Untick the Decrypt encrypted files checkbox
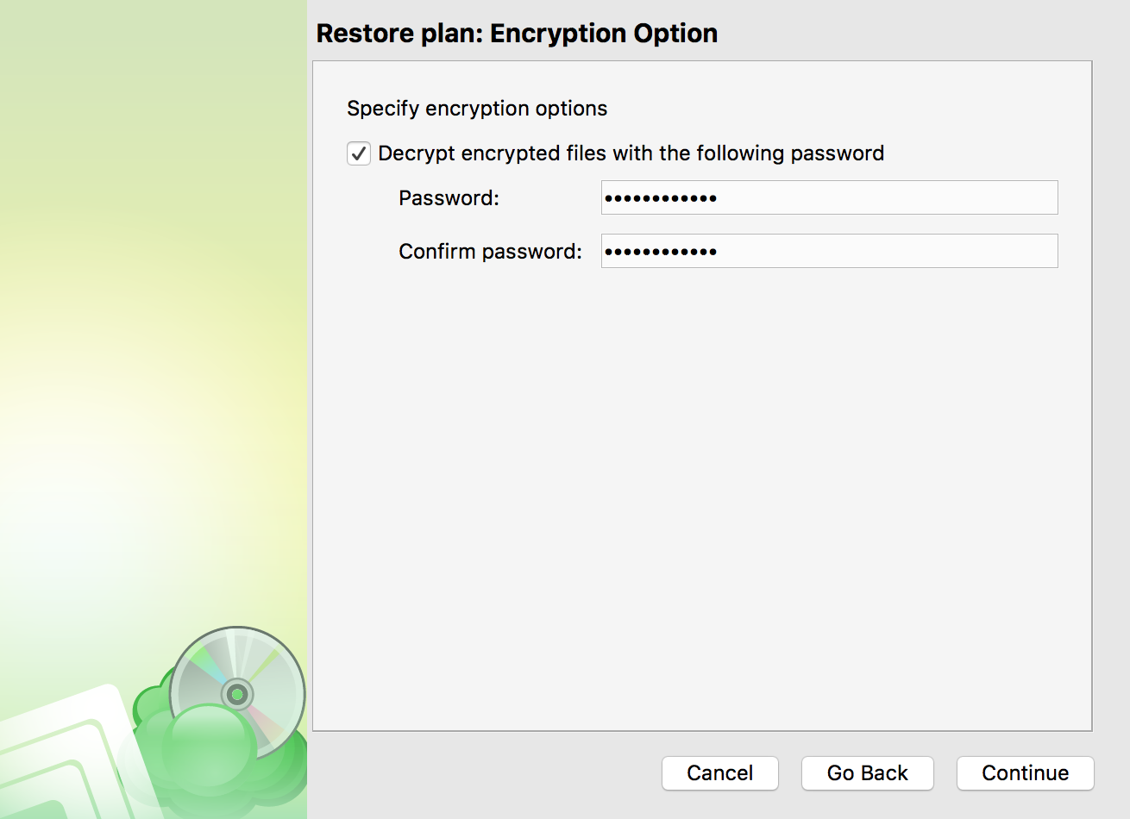Viewport: 1130px width, 819px height. pyautogui.click(x=359, y=153)
